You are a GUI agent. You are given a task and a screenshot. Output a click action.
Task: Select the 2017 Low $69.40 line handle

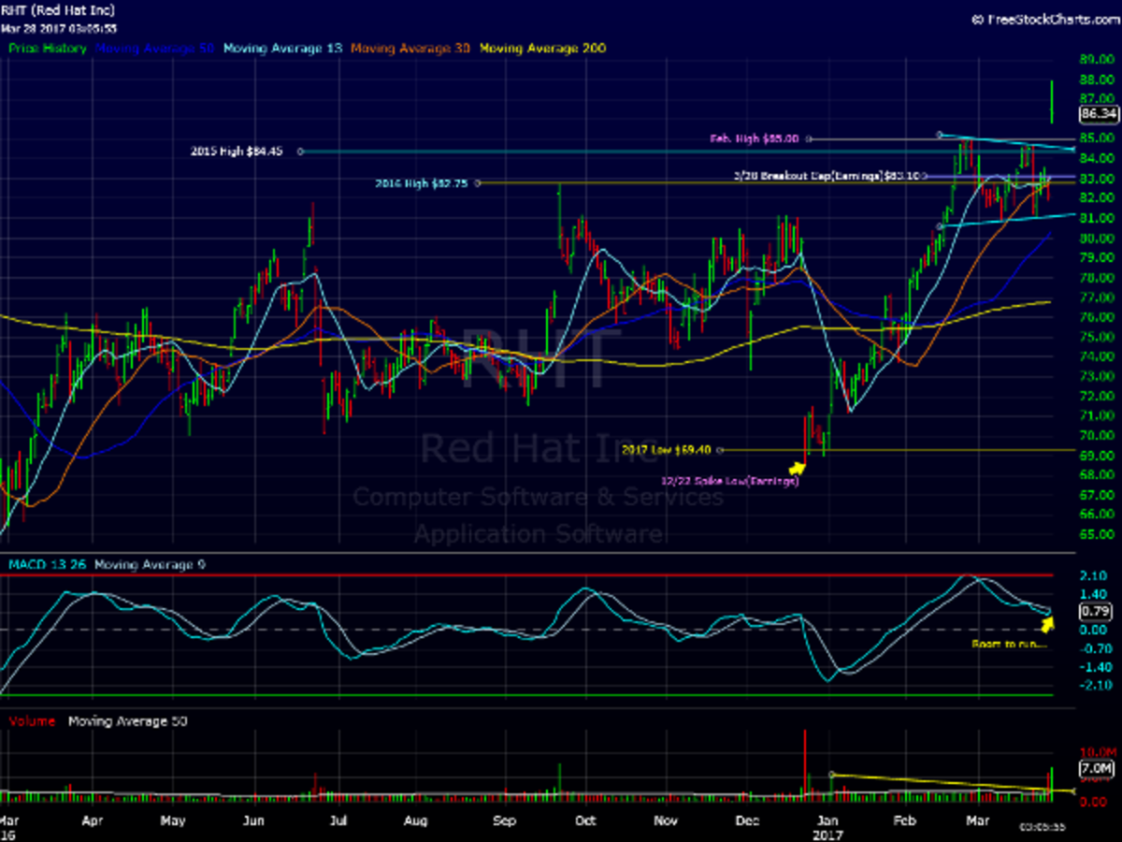pos(718,450)
